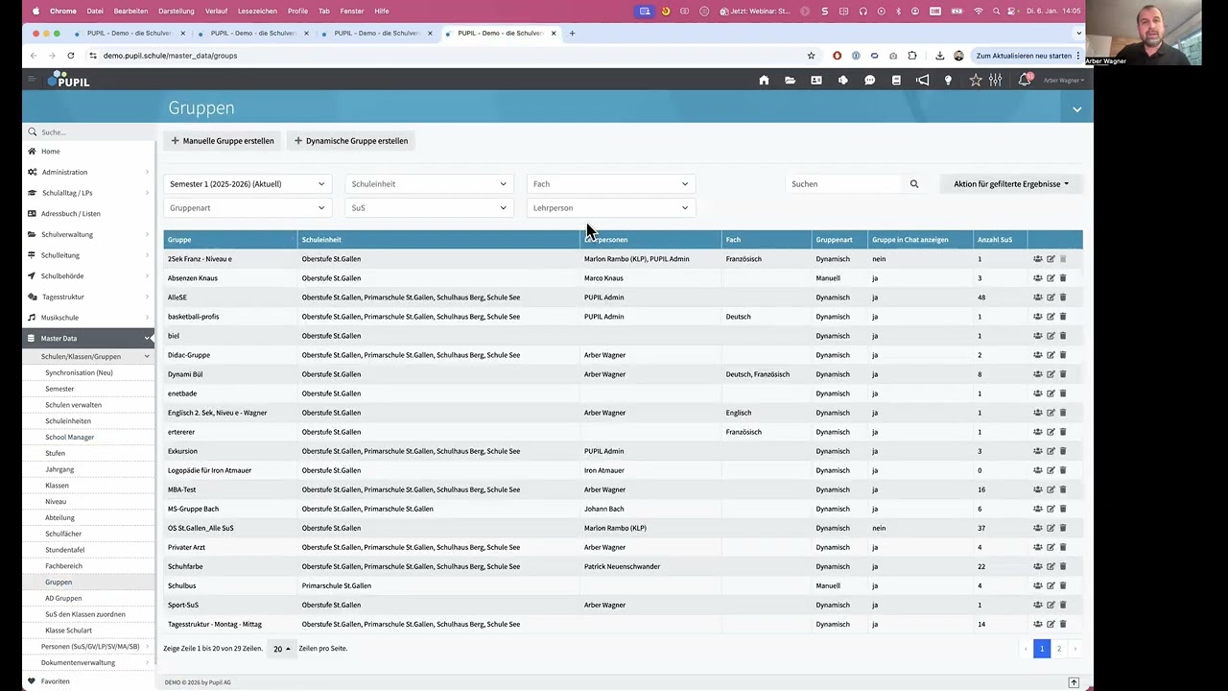Screen dimensions: 1228x691
Task: Click Zum Aktualisieren neu starten in Chrome
Action: click(x=1025, y=56)
